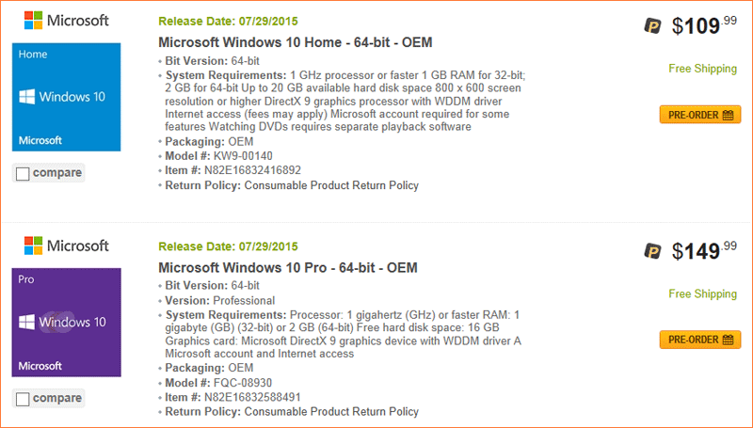This screenshot has height=428, width=753.
Task: Click Windows logo on the purple Pro box
Action: [27, 322]
